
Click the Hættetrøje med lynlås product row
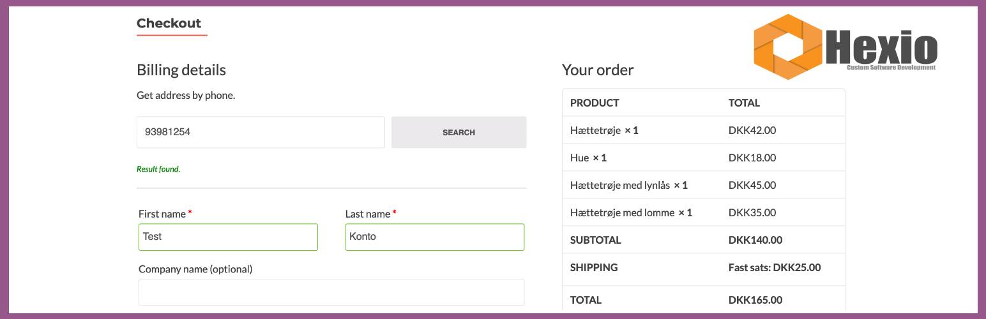pyautogui.click(x=628, y=185)
